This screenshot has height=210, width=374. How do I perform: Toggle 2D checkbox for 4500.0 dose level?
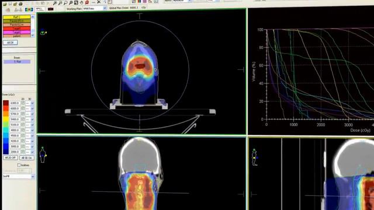tap(23, 135)
